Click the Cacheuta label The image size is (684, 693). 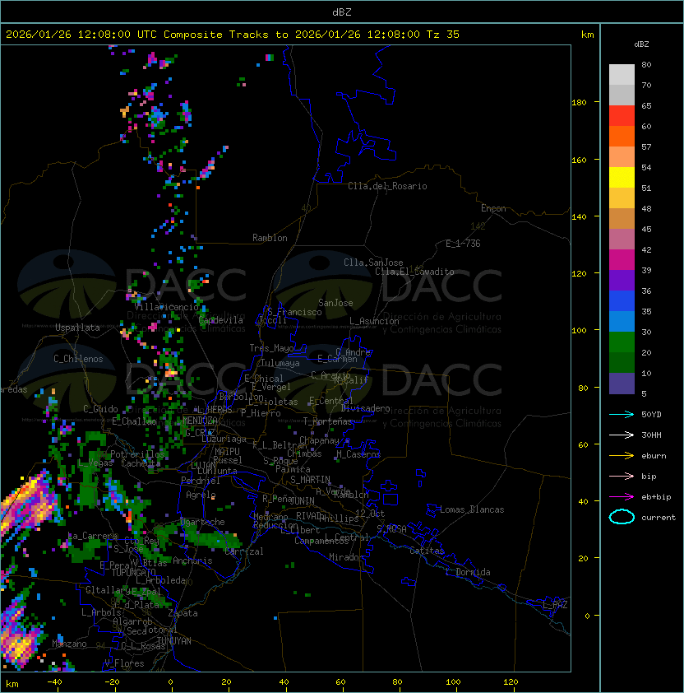(141, 463)
